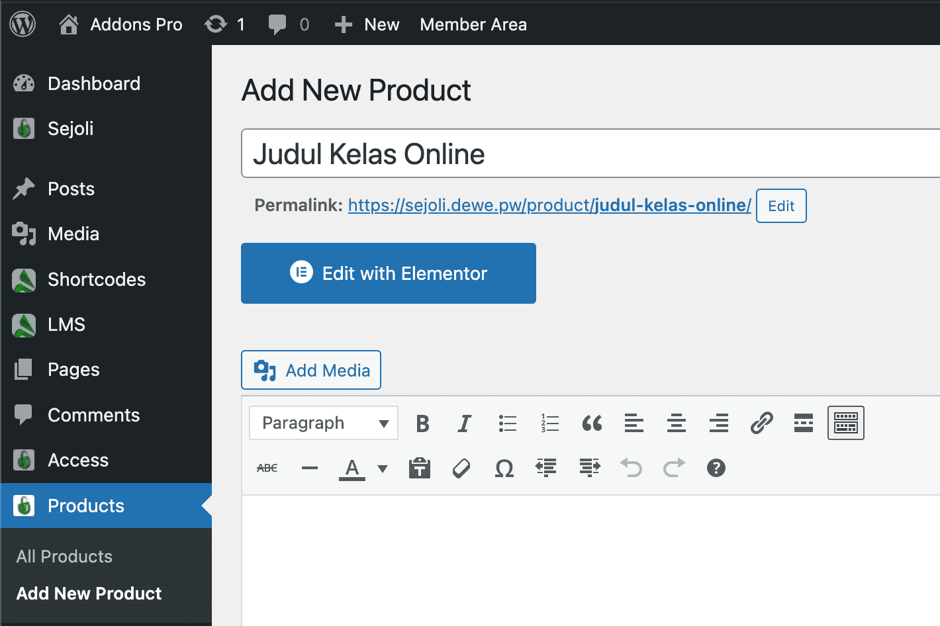Insert a blockquote in the editor

pos(592,424)
